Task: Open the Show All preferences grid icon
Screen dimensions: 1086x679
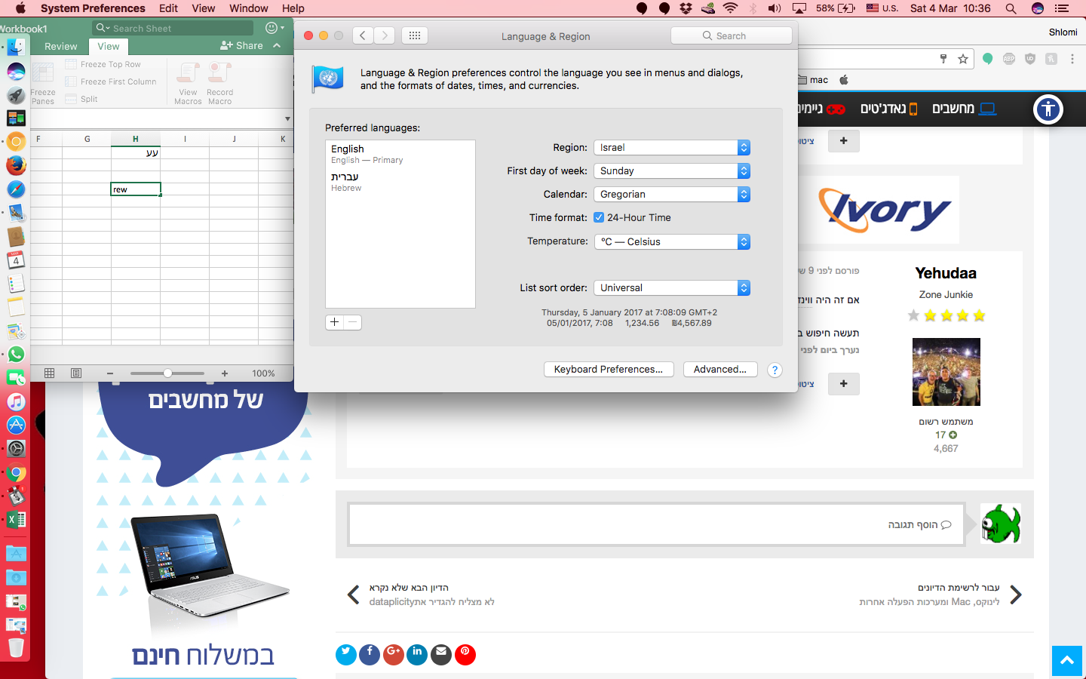Action: 415,35
